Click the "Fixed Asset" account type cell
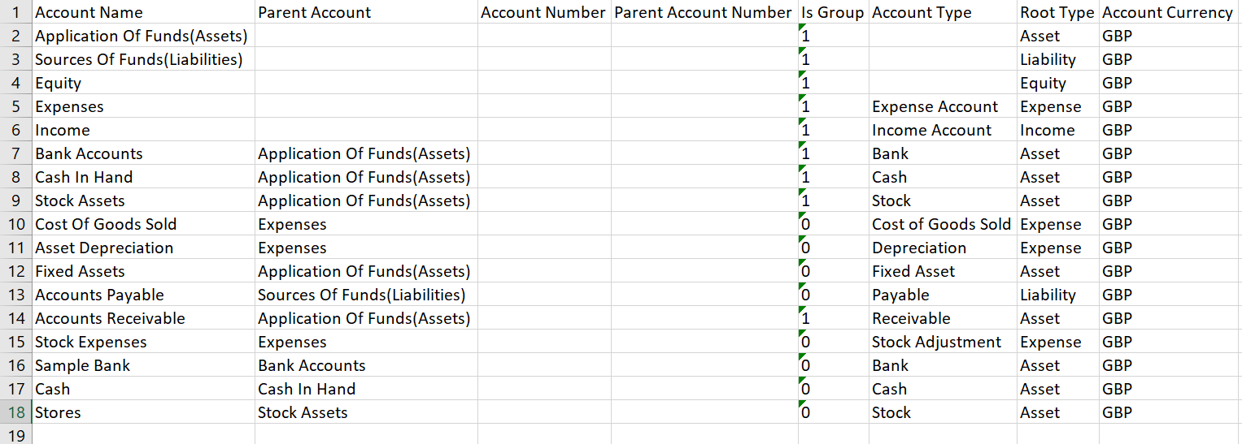1242x444 pixels. click(913, 271)
